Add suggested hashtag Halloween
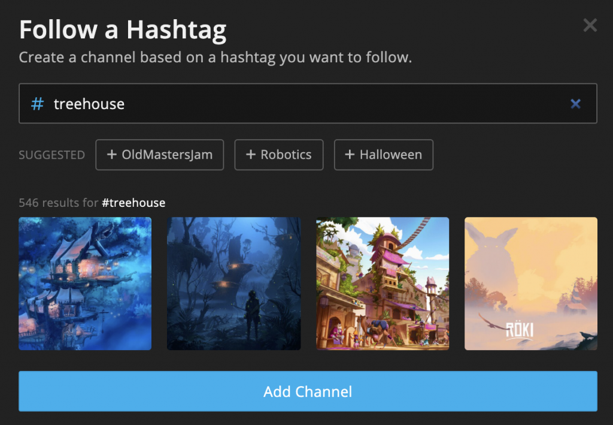The width and height of the screenshot is (613, 425). coord(384,155)
